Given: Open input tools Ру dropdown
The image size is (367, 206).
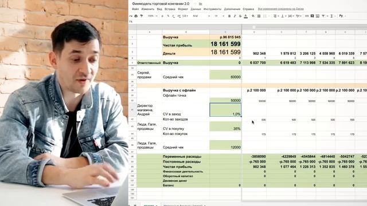Looking at the screenshot, I should 342,16.
